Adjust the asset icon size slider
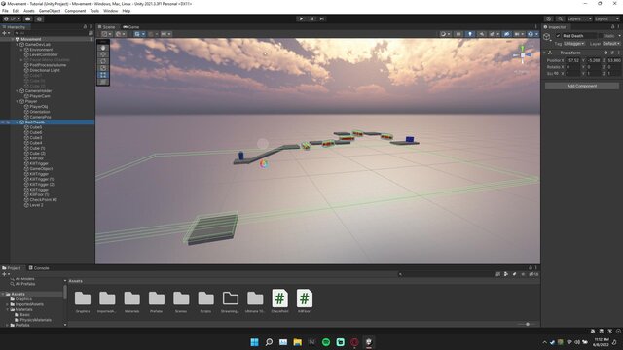This screenshot has height=350, width=623. [x=528, y=324]
